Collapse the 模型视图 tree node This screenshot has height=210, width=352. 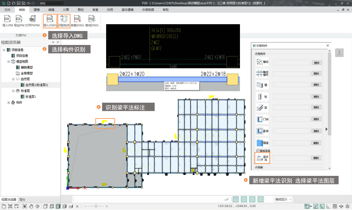point(9,61)
